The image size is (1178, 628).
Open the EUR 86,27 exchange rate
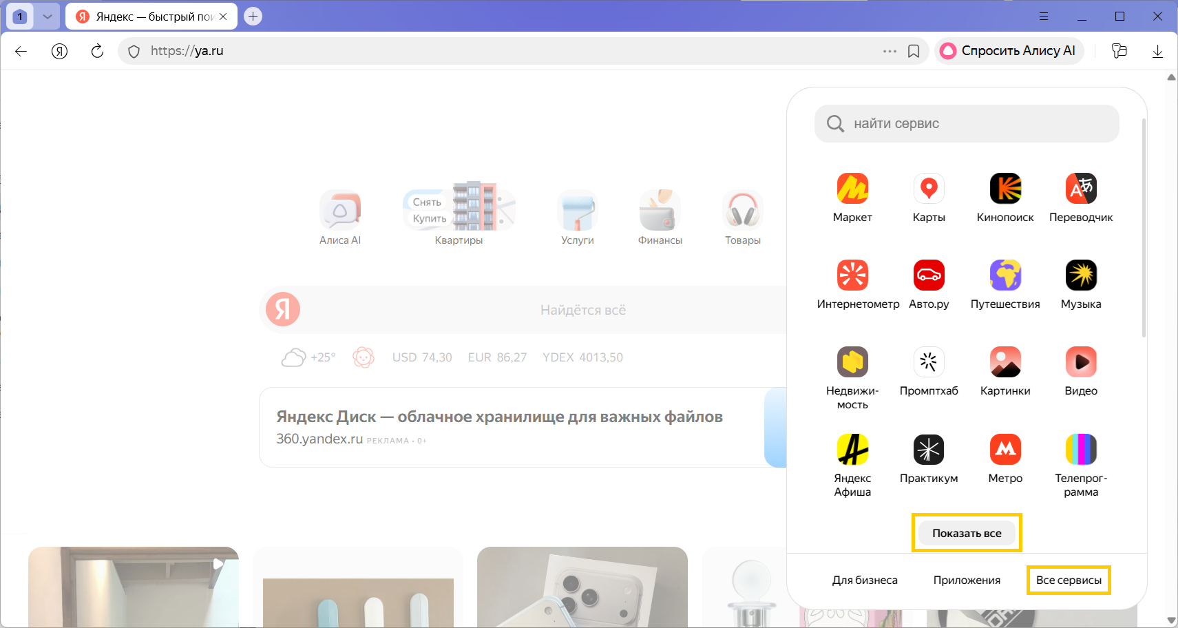pyautogui.click(x=497, y=357)
